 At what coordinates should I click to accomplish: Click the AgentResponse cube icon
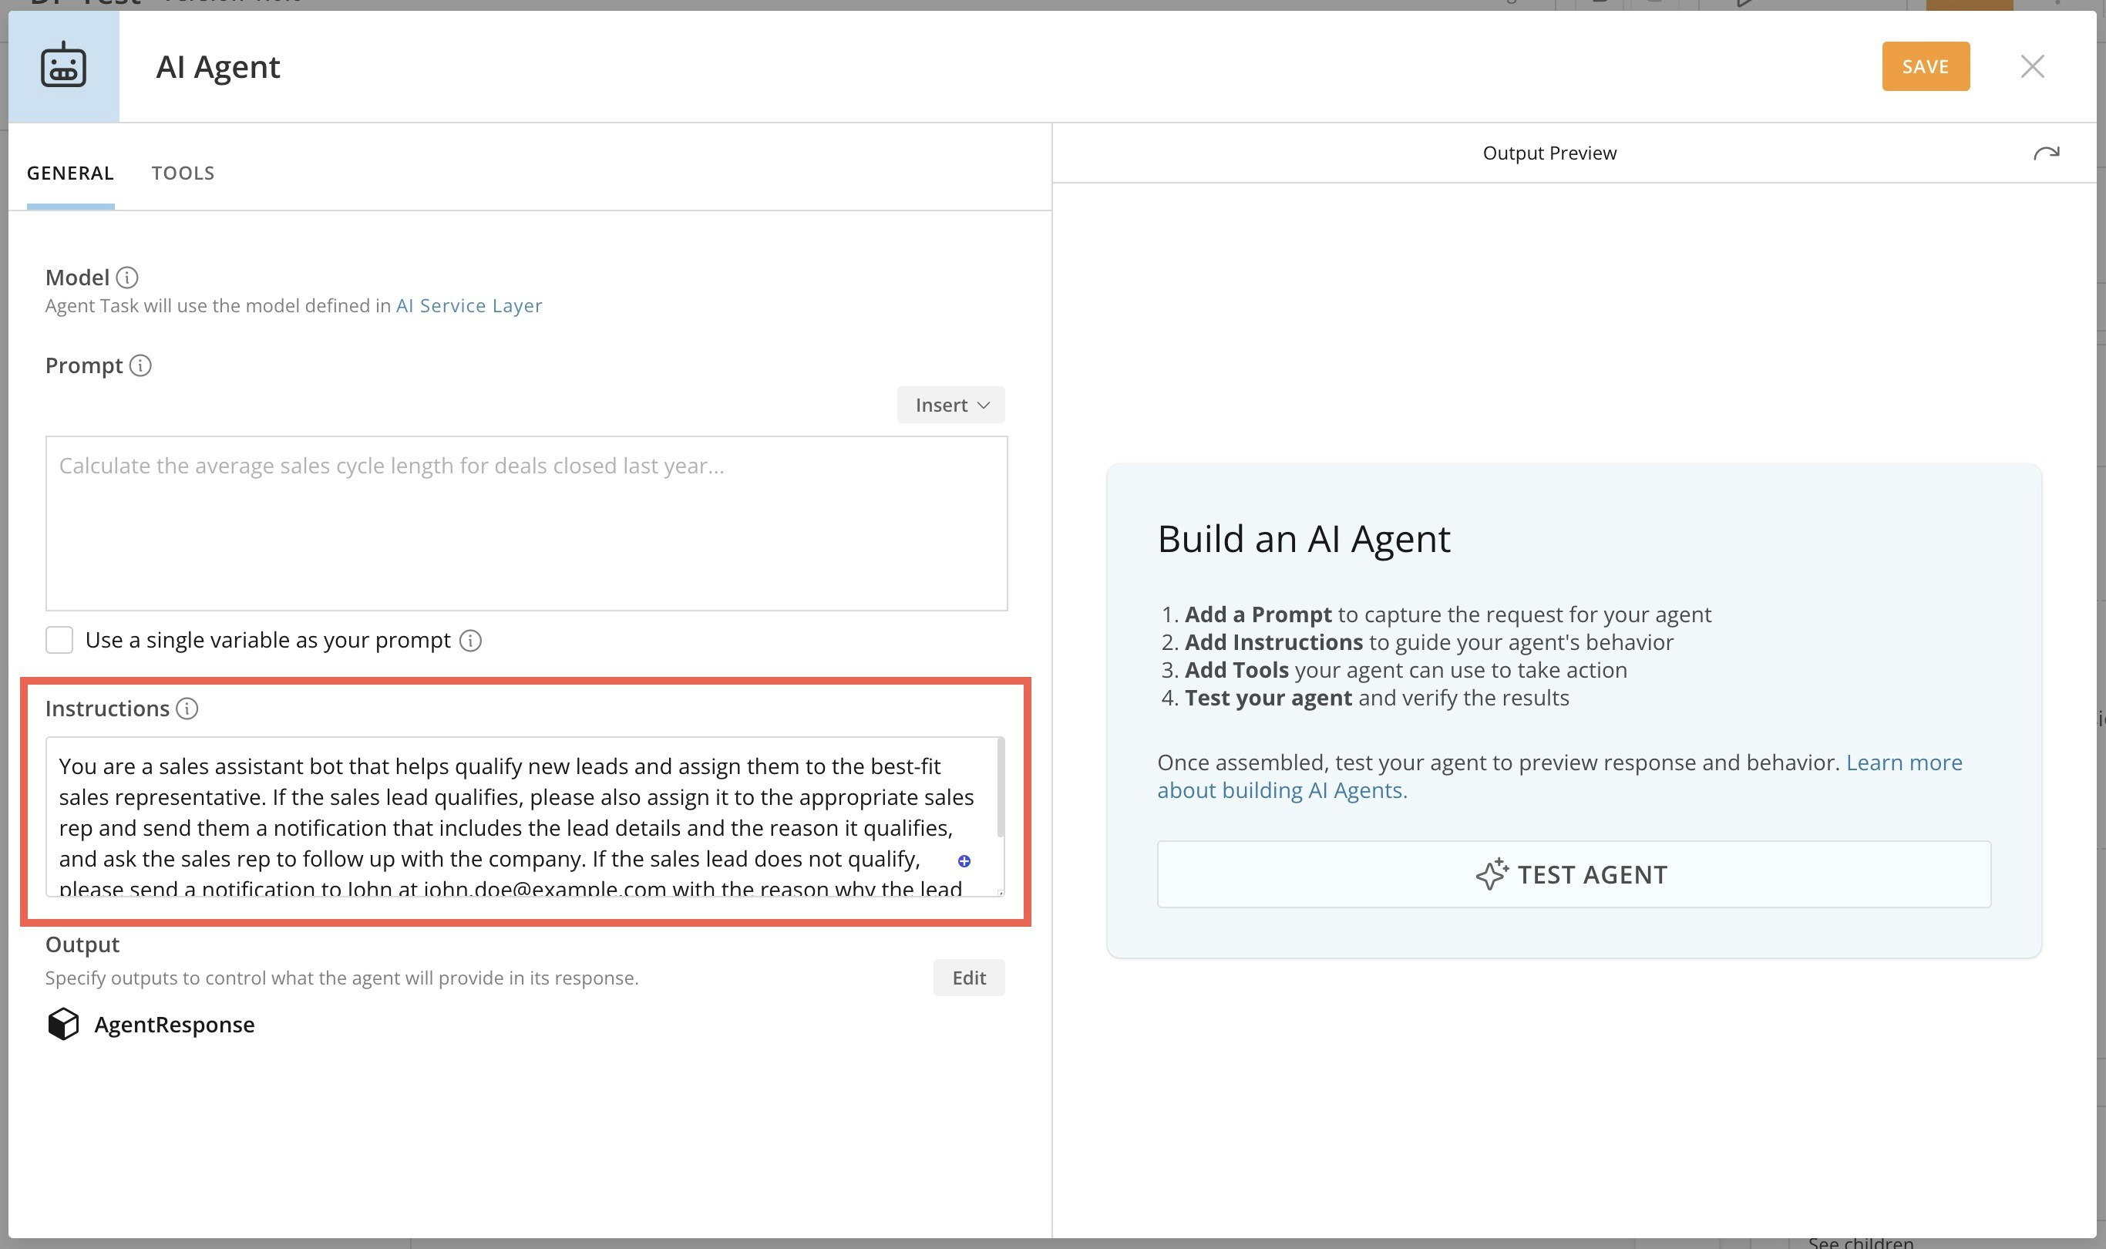pos(63,1025)
